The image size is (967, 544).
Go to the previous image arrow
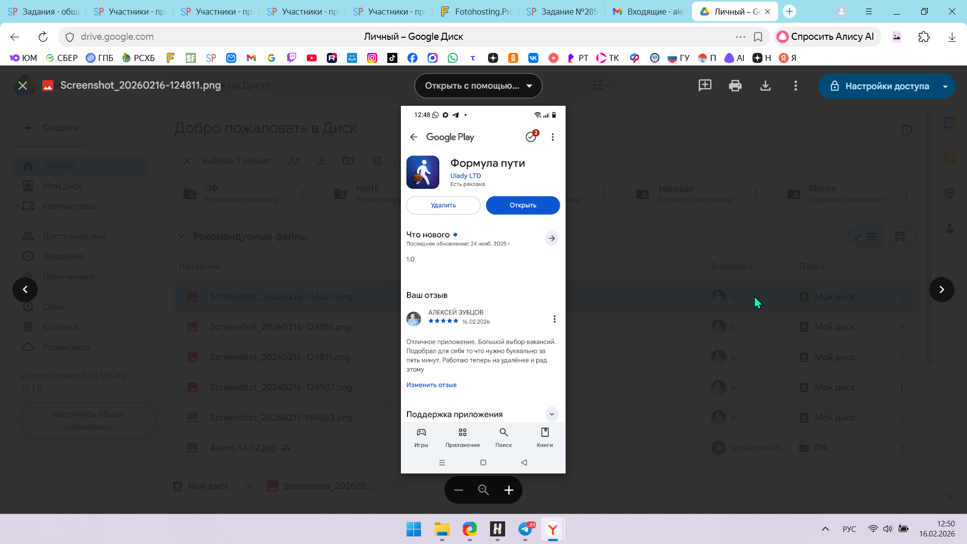(25, 290)
